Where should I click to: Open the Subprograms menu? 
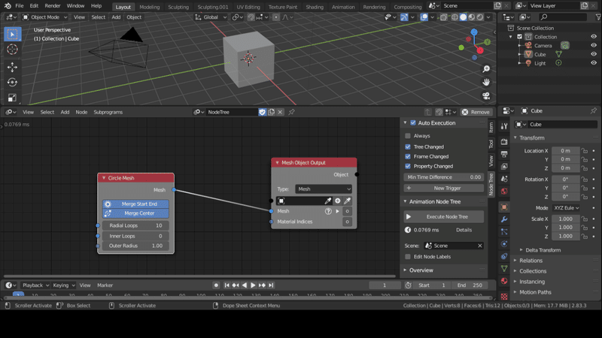pos(108,112)
